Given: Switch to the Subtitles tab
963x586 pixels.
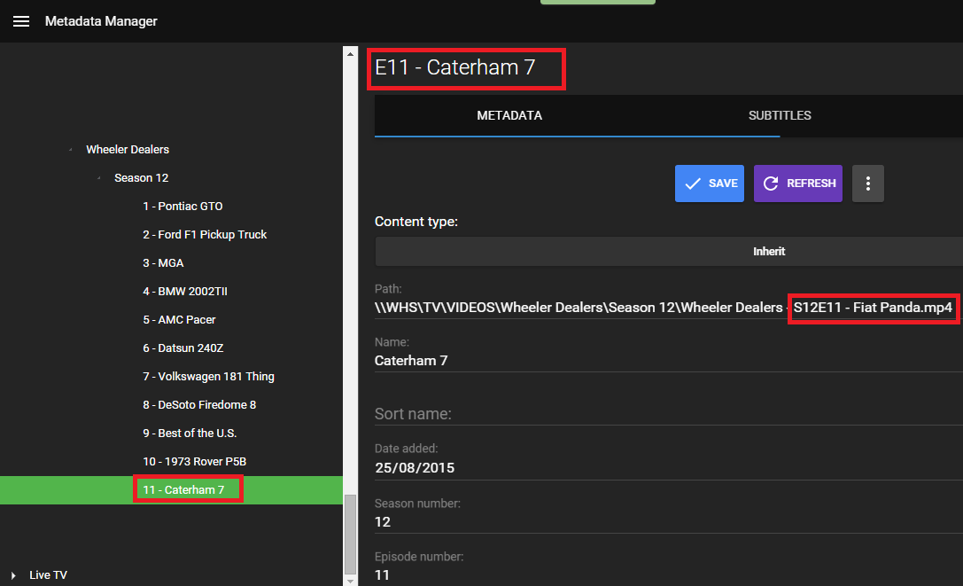Looking at the screenshot, I should [780, 115].
